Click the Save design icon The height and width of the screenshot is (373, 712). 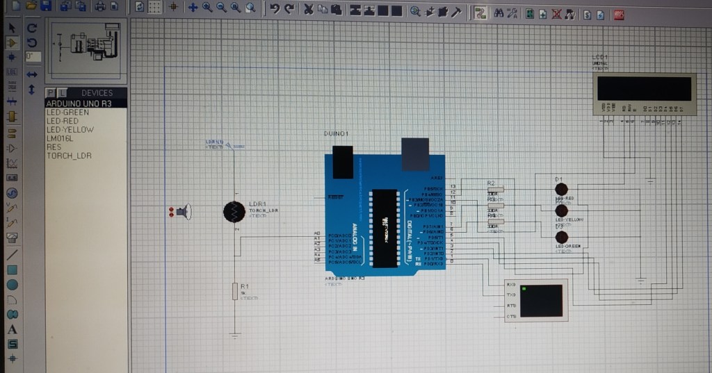pos(46,7)
